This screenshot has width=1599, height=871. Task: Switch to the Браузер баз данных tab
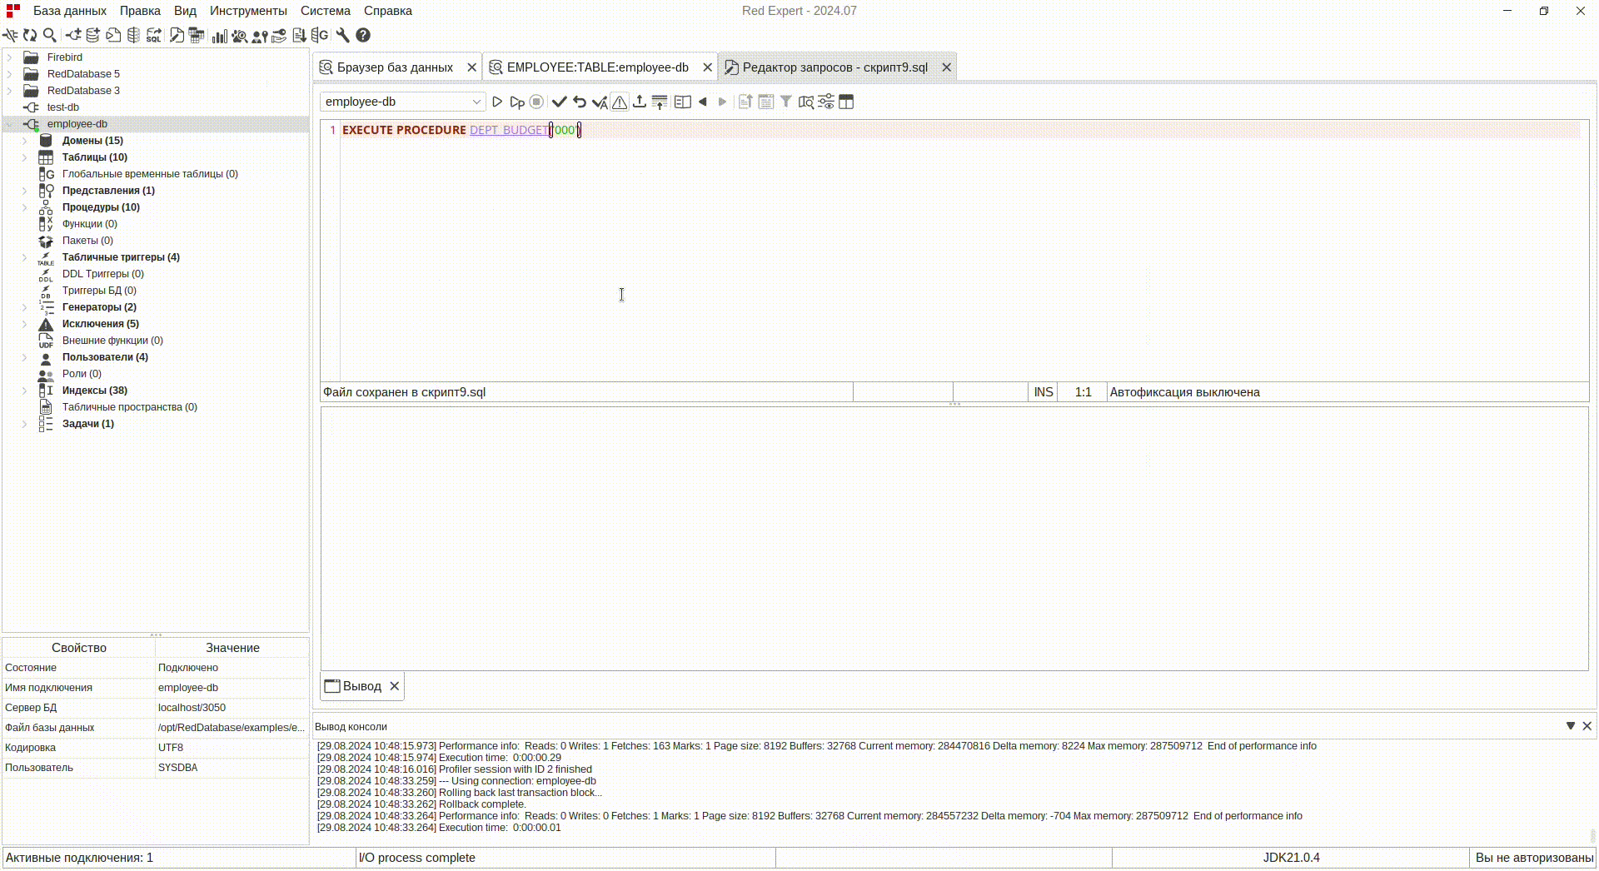(x=395, y=67)
